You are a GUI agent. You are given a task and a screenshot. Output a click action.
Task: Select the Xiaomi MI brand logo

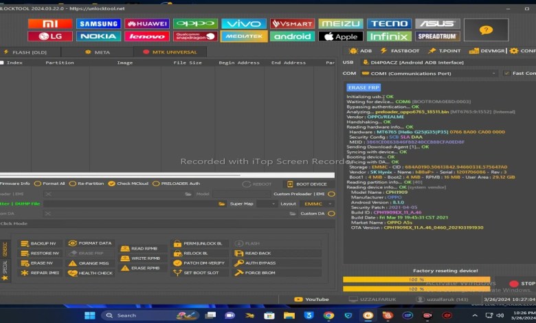(x=49, y=23)
